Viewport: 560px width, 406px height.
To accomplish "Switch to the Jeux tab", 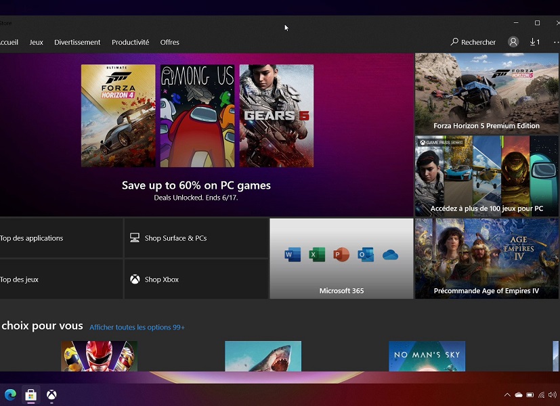I will (x=37, y=42).
